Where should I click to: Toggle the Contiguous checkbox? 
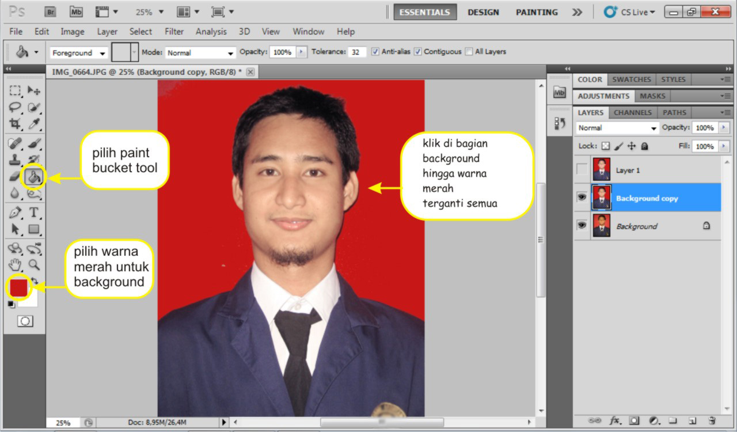(x=418, y=52)
